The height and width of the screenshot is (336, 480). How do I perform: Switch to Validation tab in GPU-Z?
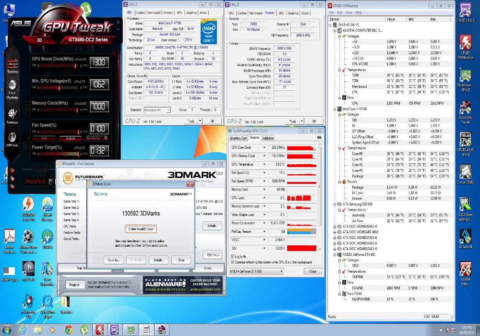tap(267, 138)
